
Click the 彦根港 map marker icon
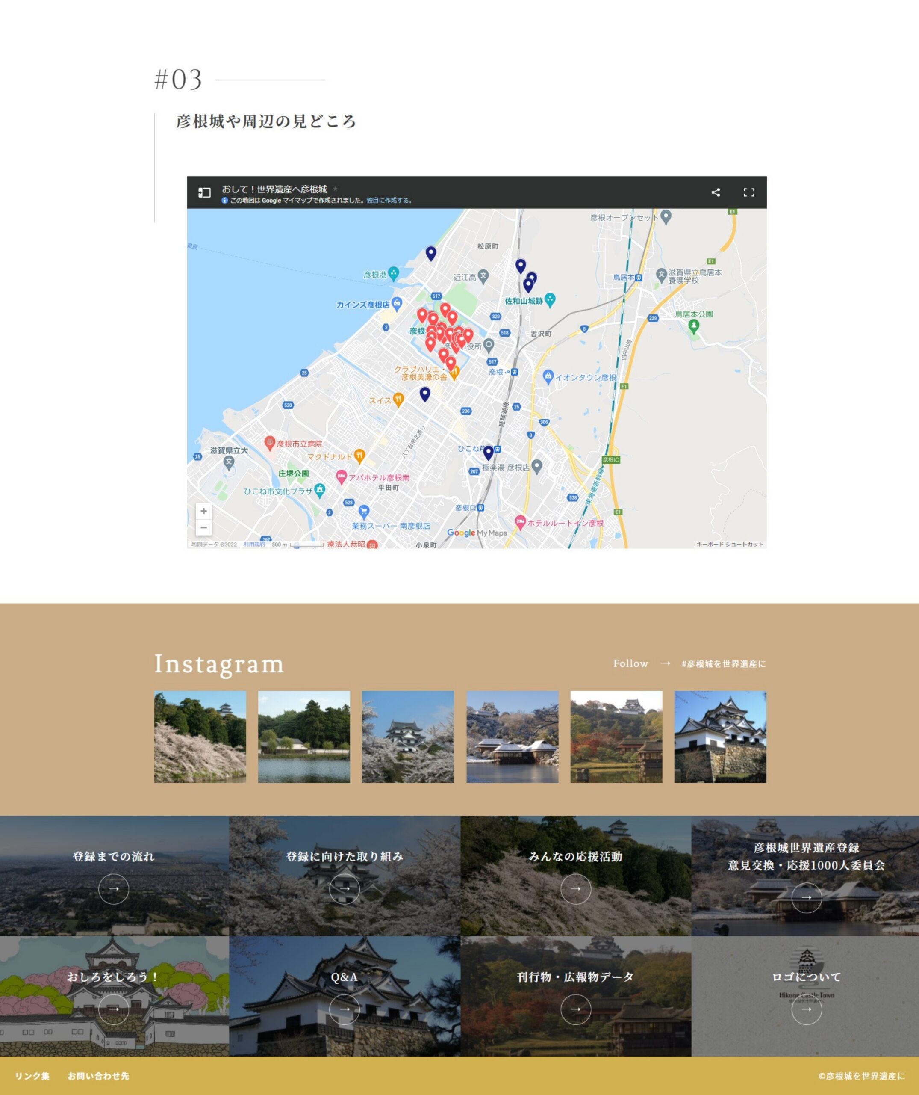point(394,273)
